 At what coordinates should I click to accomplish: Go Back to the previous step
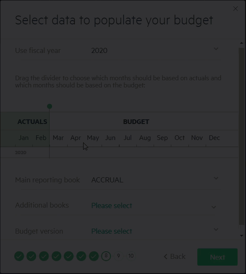coord(175,256)
